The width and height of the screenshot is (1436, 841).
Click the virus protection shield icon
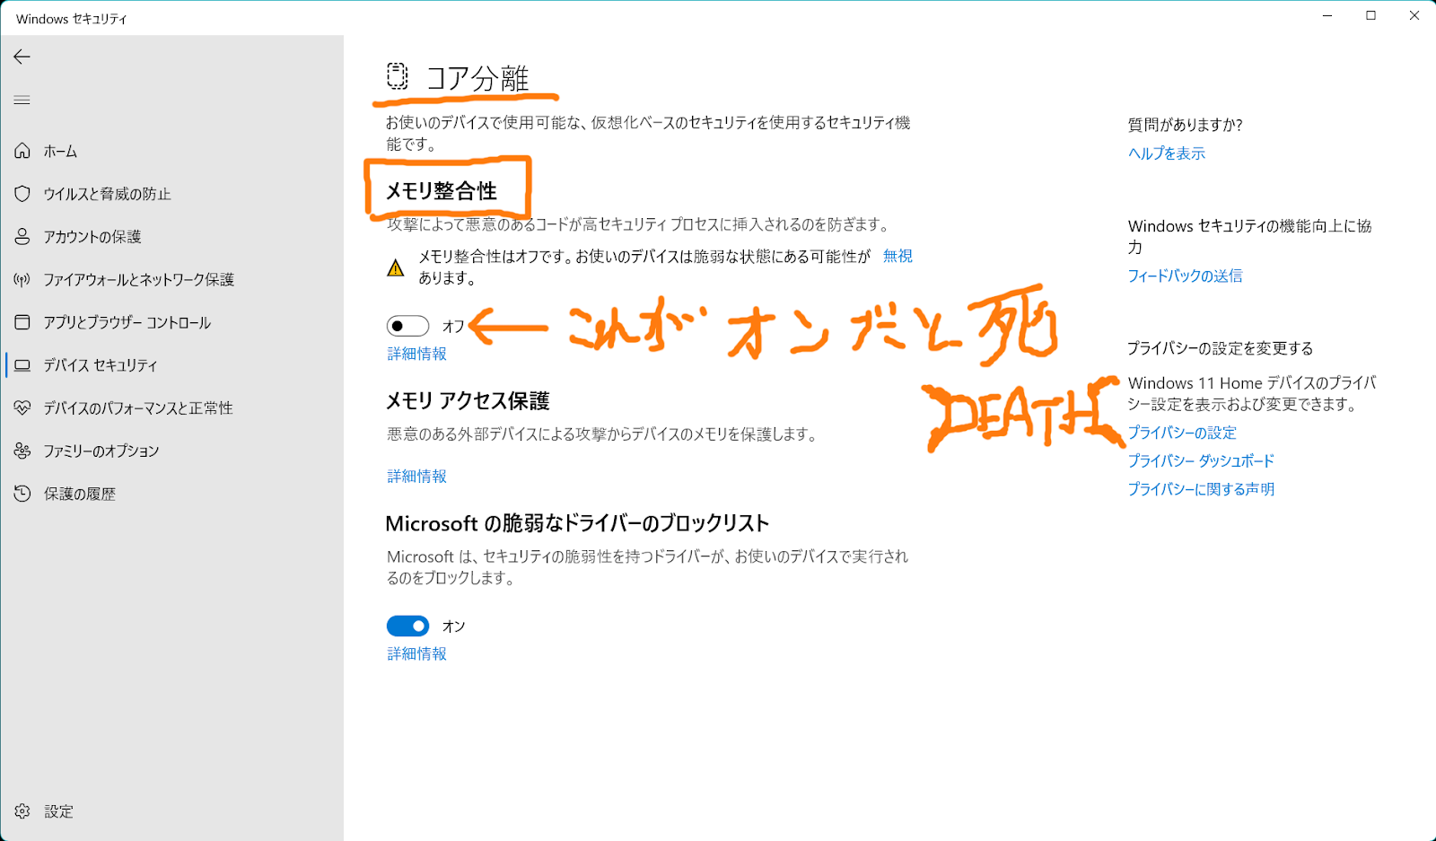click(x=22, y=194)
